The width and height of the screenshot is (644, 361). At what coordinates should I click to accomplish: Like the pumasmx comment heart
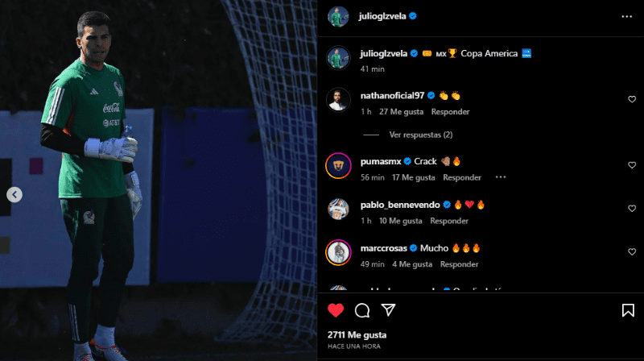tap(632, 165)
